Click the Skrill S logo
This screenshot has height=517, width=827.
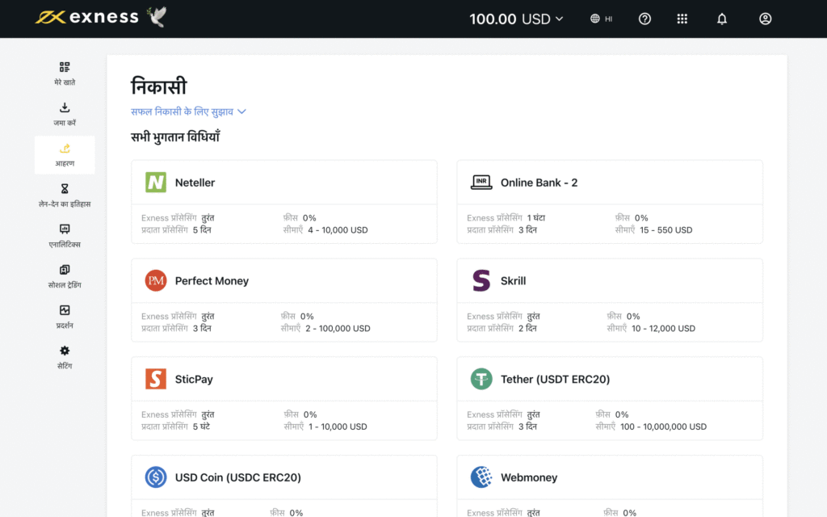[x=481, y=280]
